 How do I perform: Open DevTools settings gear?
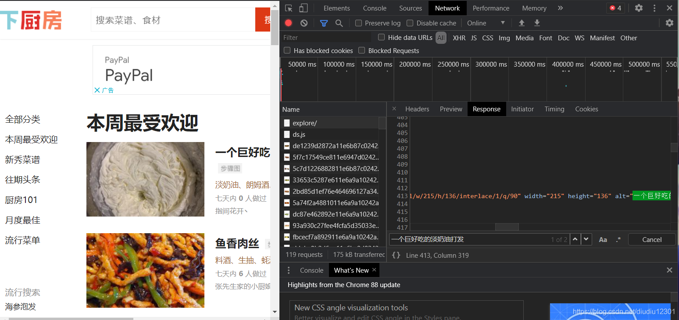(x=639, y=8)
